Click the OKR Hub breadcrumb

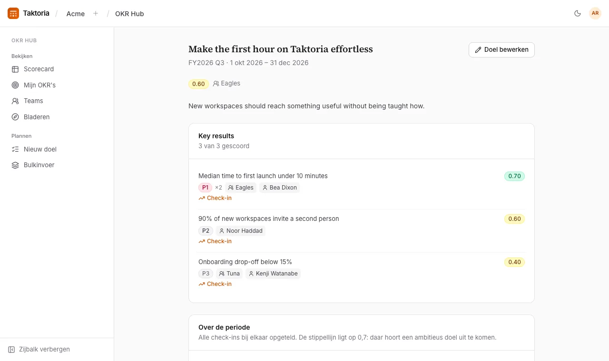click(129, 14)
